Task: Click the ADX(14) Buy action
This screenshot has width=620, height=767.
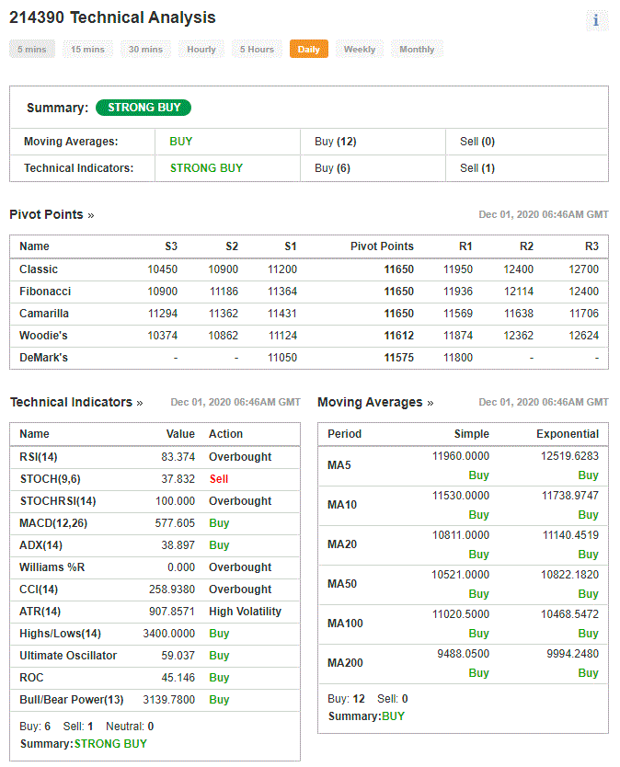Action: (219, 545)
